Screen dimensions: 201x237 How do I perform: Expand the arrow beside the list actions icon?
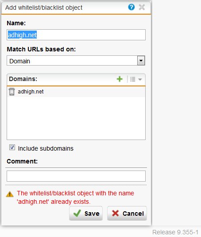(140, 79)
